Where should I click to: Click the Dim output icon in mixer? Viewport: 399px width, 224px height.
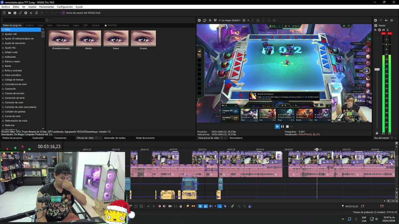[386, 20]
